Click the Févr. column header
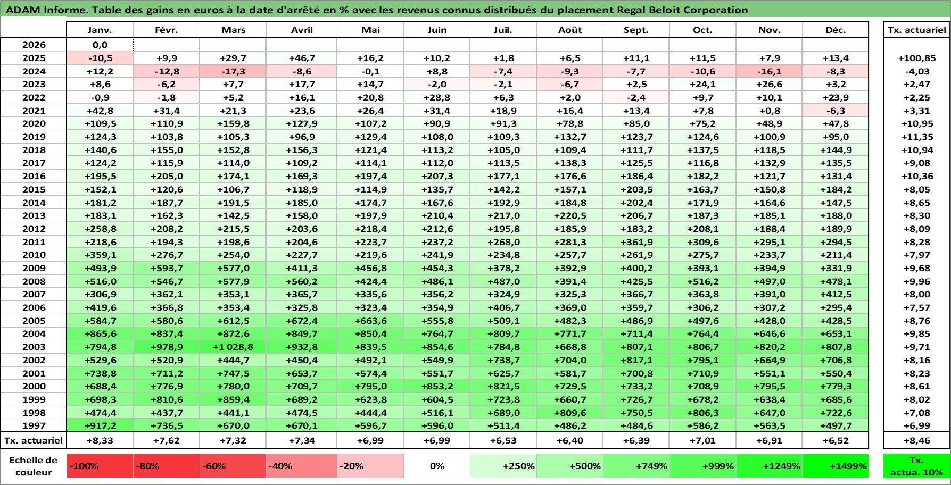The image size is (951, 485). [166, 30]
